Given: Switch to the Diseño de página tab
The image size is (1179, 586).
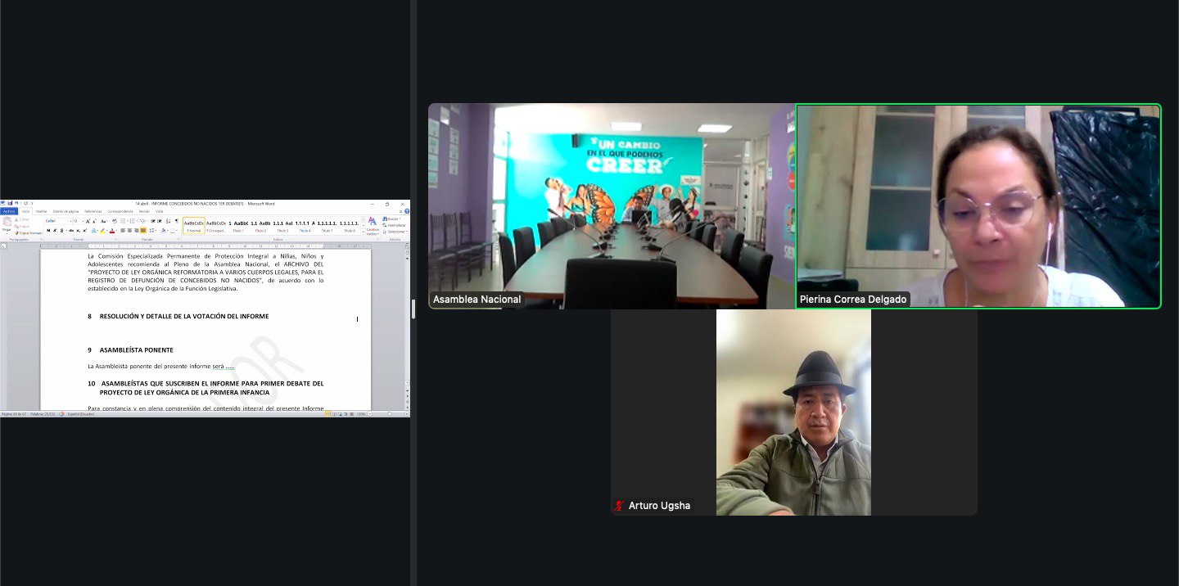Looking at the screenshot, I should coord(65,211).
